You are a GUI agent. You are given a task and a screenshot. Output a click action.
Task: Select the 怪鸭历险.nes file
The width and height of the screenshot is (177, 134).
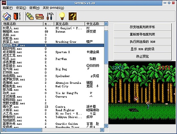pos(12,100)
